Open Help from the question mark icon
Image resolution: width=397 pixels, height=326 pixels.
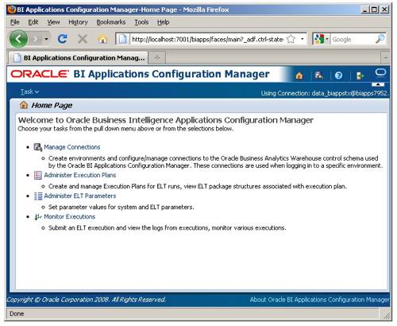pos(338,76)
